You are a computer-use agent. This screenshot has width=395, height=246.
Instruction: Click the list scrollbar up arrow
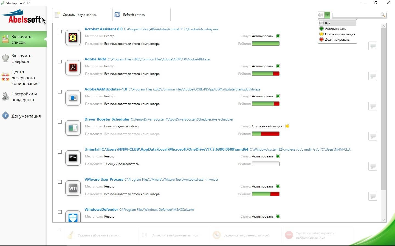[383, 26]
